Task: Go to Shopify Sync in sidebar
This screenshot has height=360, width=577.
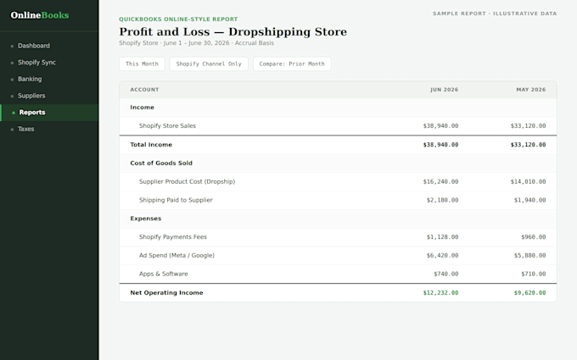Action: pos(49,63)
